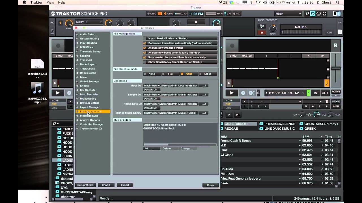Click the broadcast antenna icon in Audio Recorder

[x=262, y=26]
